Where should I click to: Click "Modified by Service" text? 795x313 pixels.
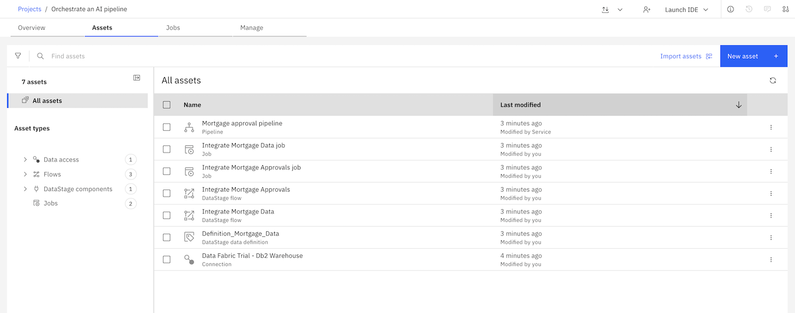tap(525, 132)
